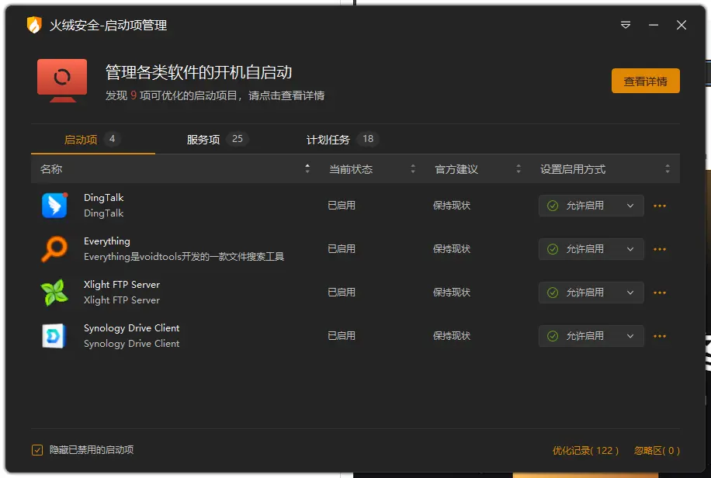Screen dimensions: 711x478
Task: Sort by 当前状态 column arrows
Action: tap(413, 168)
